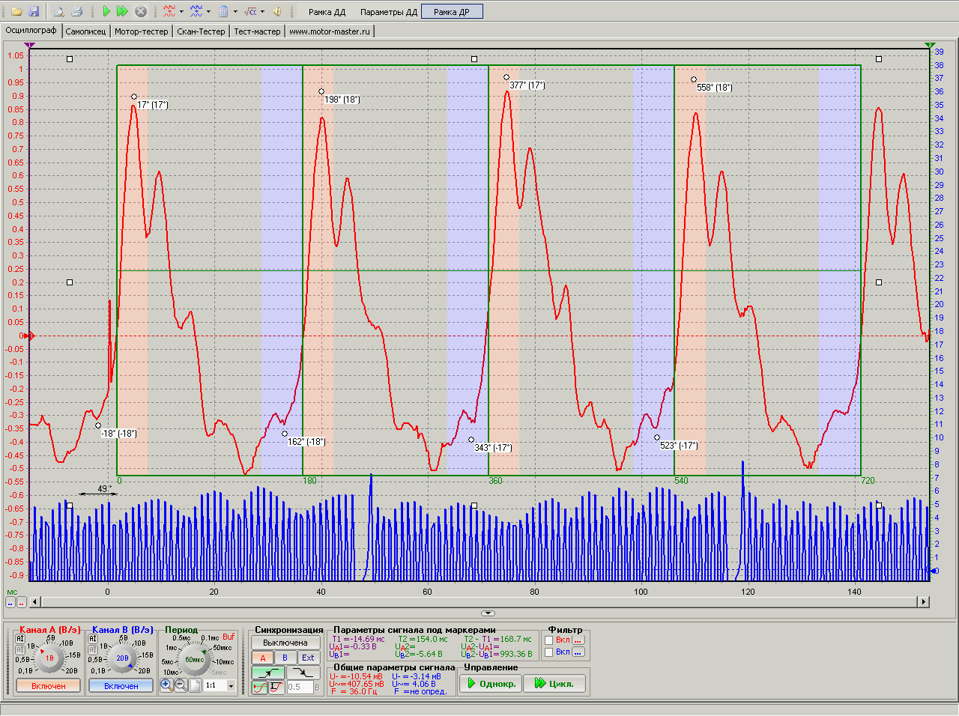
Task: Click the speaker sound icon
Action: [x=276, y=11]
